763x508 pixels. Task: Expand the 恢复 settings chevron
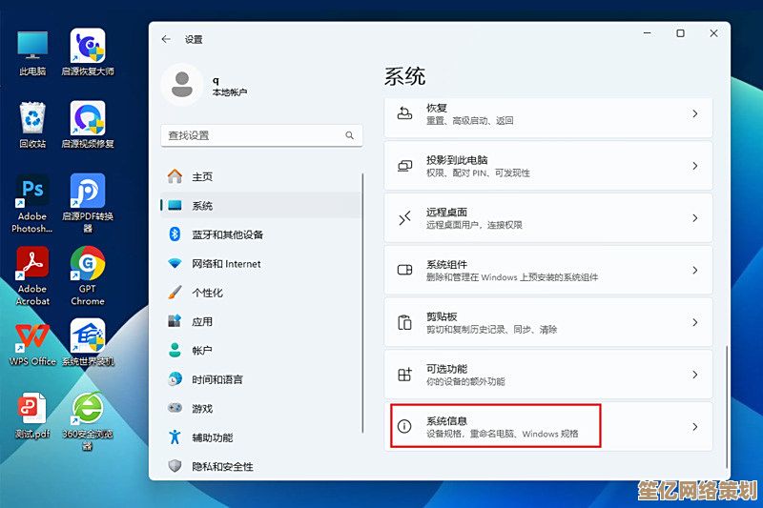pos(695,113)
